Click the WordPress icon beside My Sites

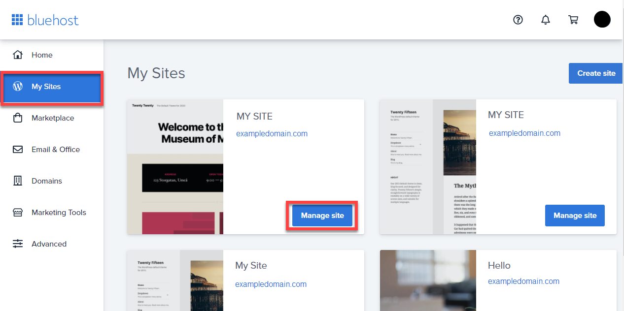(18, 86)
